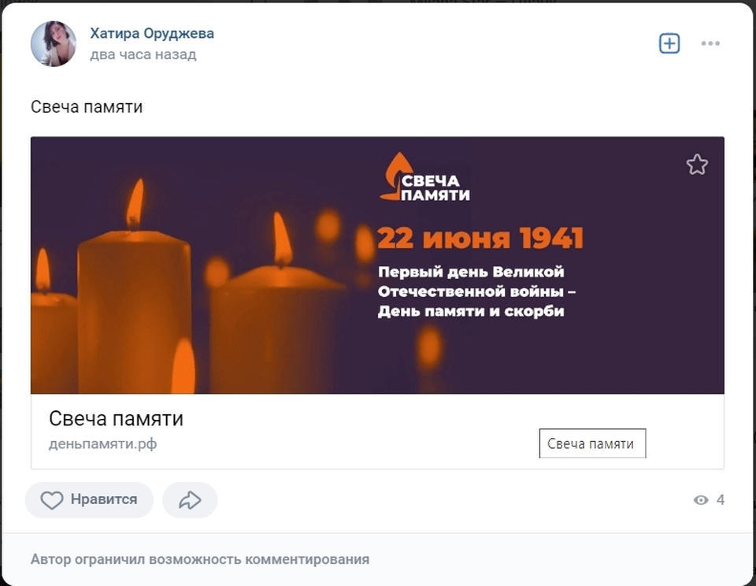Click the 'День памяти и скорби' caption text
Viewport: 756px width, 586px height.
(x=471, y=312)
